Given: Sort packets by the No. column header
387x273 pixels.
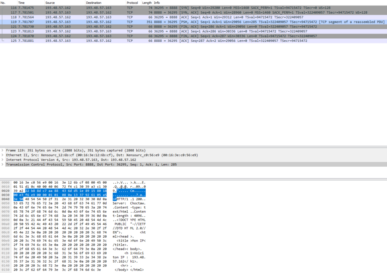Looking at the screenshot, I should [5, 3].
